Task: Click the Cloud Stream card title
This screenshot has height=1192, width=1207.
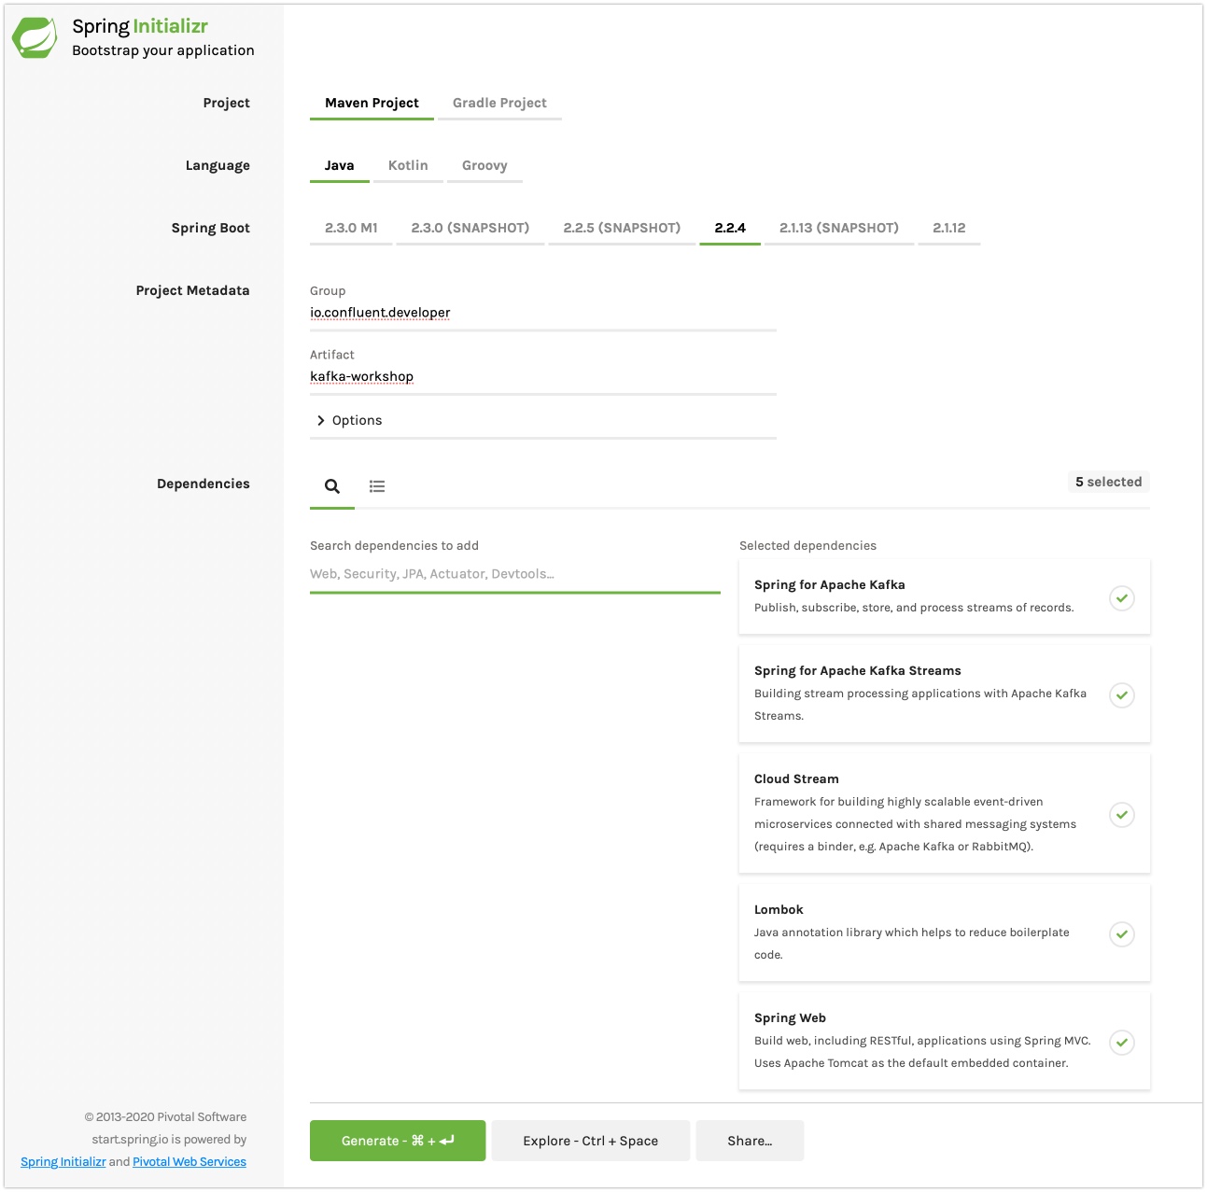Action: click(x=796, y=779)
